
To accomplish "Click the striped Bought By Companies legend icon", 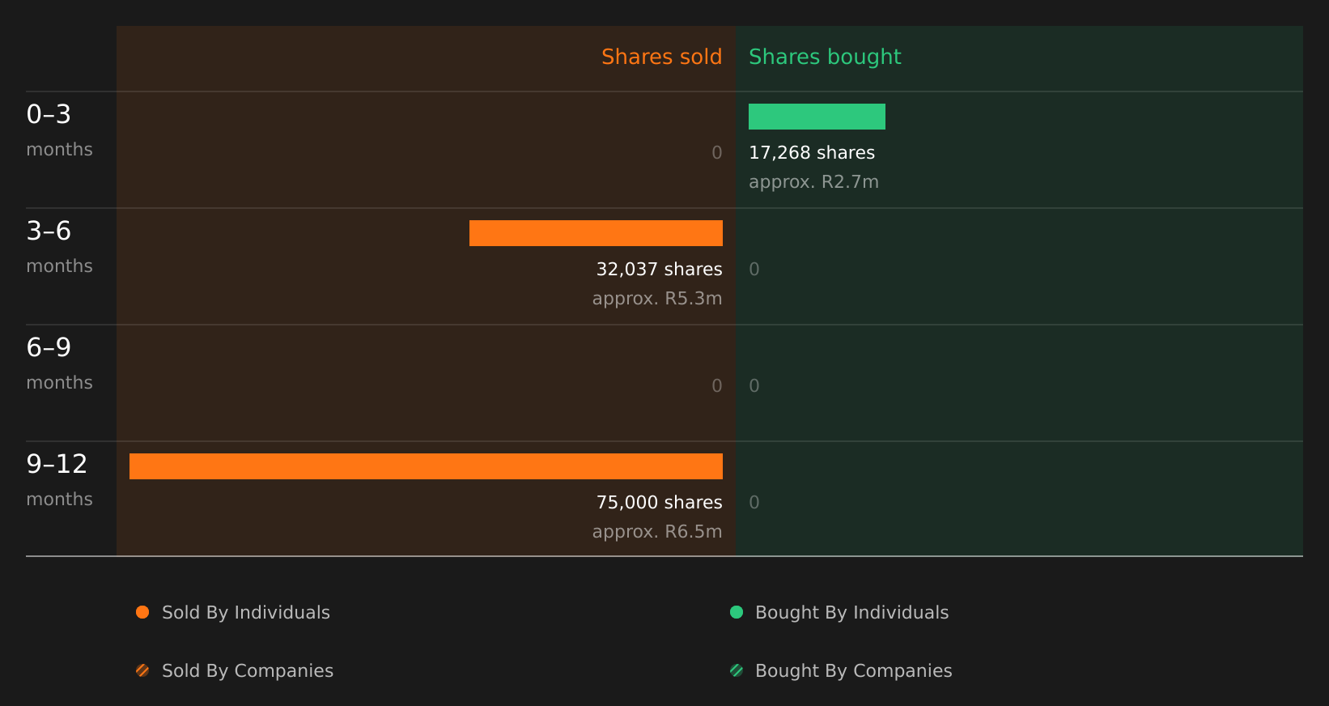I will point(737,670).
